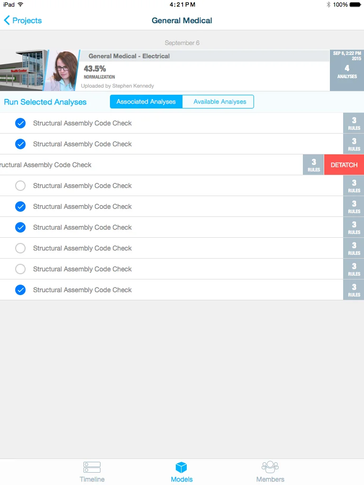Uncheck the first Structural Assembly Code Check
364x485 pixels.
coord(20,123)
